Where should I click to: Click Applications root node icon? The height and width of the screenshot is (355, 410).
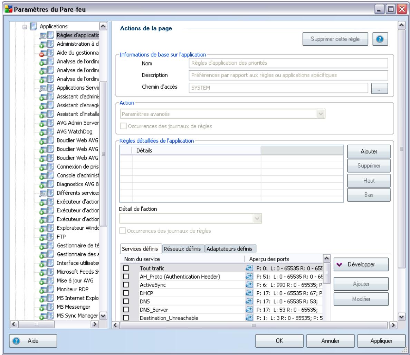pos(33,26)
